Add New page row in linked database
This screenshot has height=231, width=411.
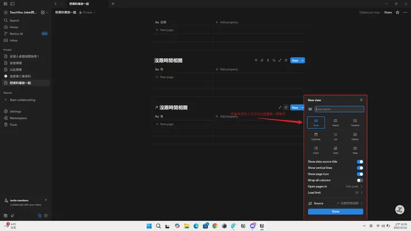[x=164, y=124]
